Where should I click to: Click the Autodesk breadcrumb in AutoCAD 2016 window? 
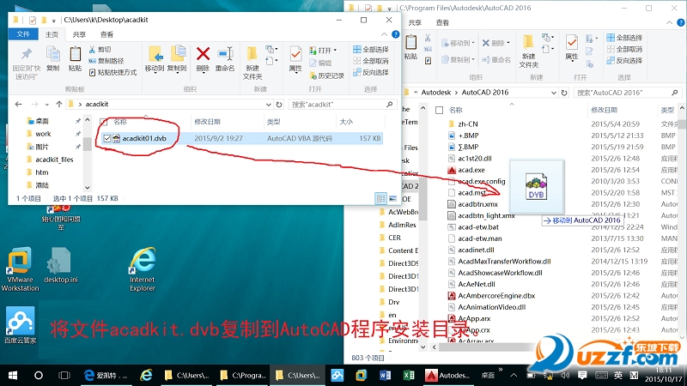(436, 93)
